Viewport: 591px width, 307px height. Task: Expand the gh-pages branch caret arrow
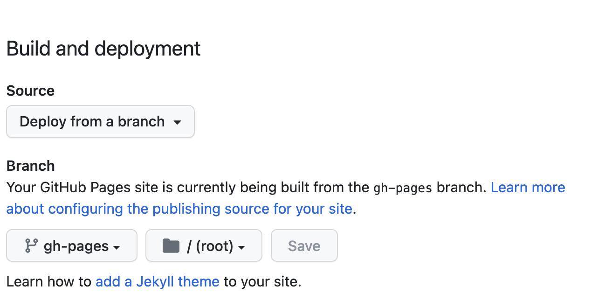(x=117, y=247)
